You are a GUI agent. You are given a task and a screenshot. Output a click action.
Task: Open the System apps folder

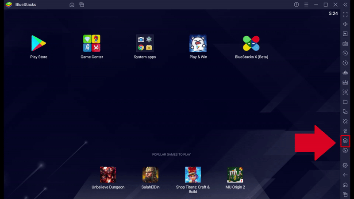coord(145,43)
